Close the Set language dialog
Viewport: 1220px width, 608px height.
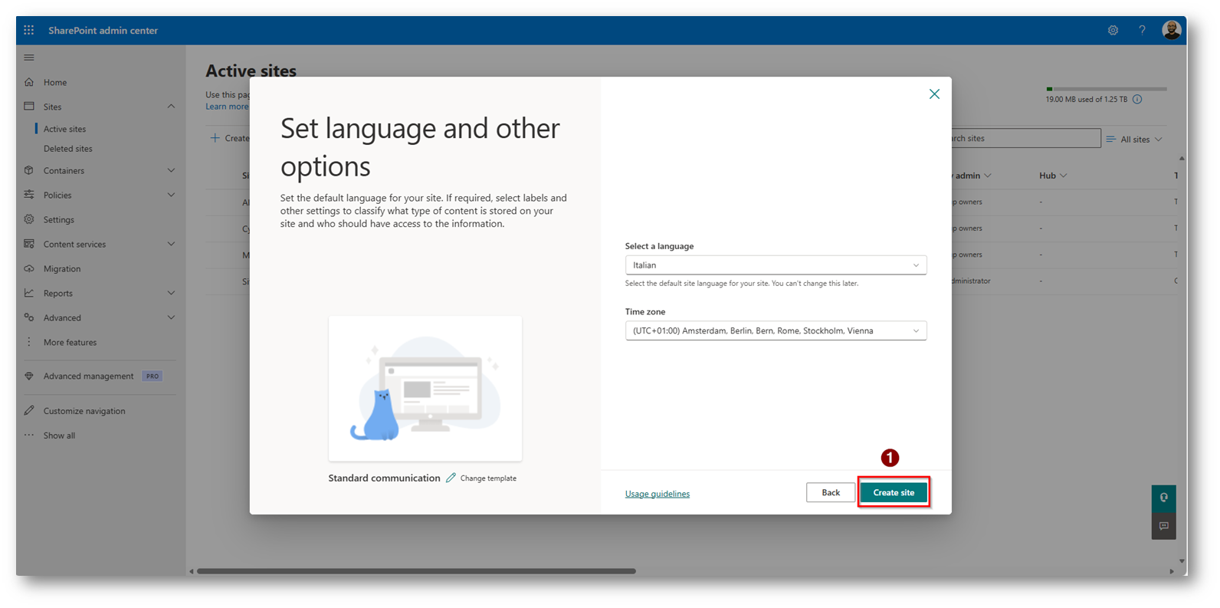coord(934,94)
